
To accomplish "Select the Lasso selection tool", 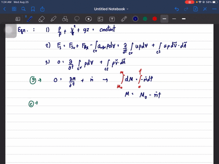I will click(77, 19).
